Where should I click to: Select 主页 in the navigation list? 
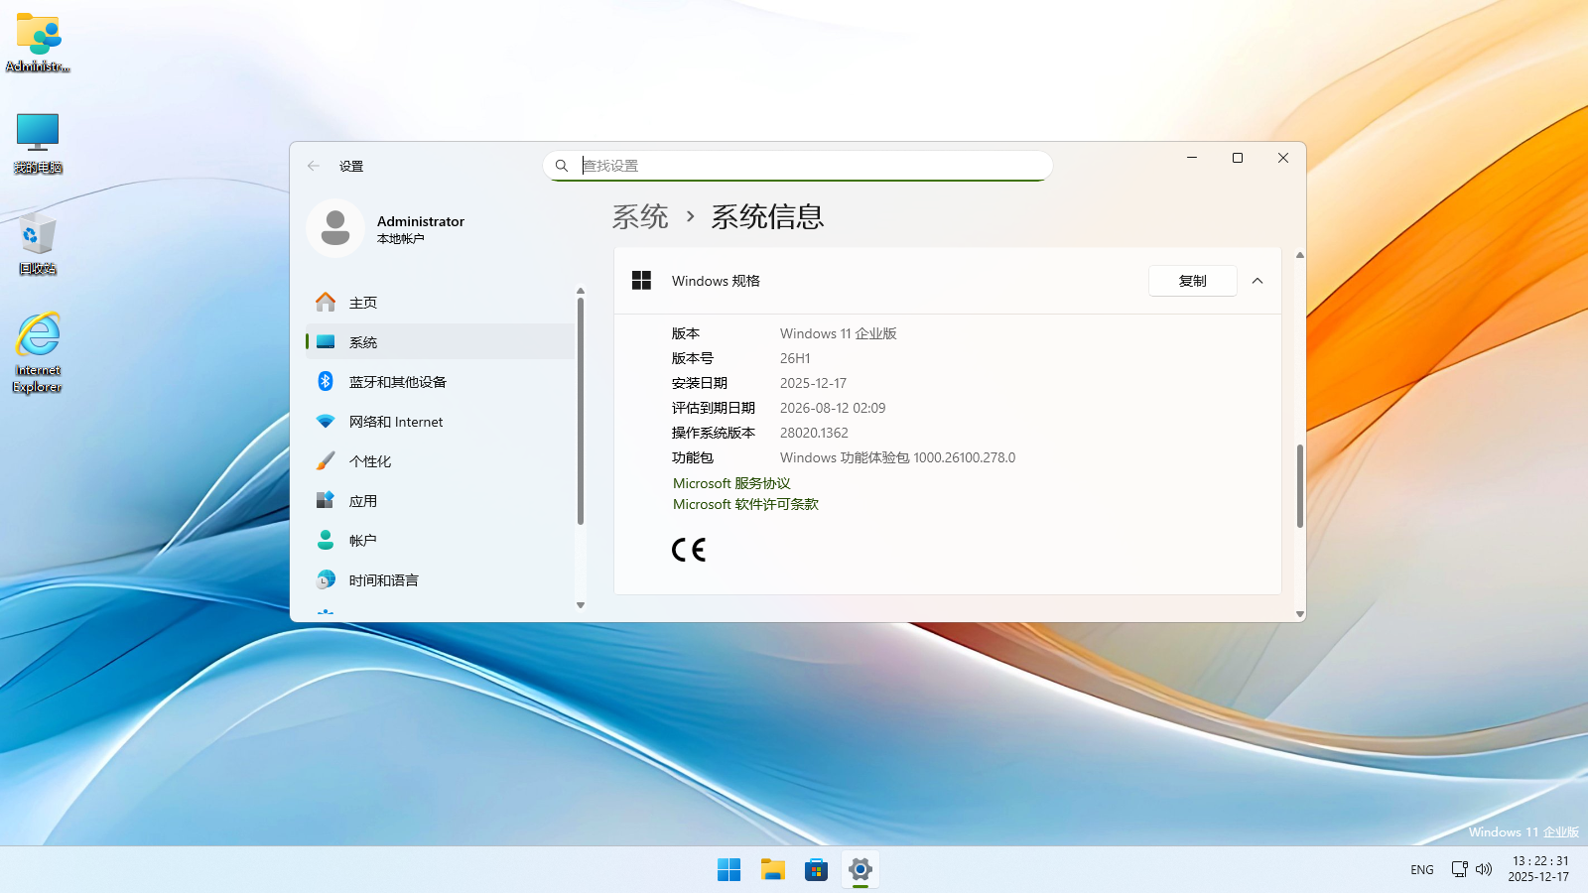point(440,303)
